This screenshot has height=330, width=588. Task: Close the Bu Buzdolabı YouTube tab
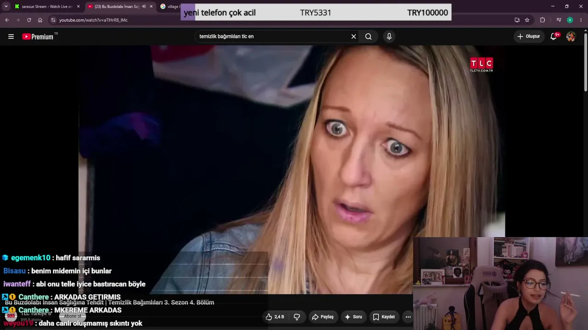[151, 6]
